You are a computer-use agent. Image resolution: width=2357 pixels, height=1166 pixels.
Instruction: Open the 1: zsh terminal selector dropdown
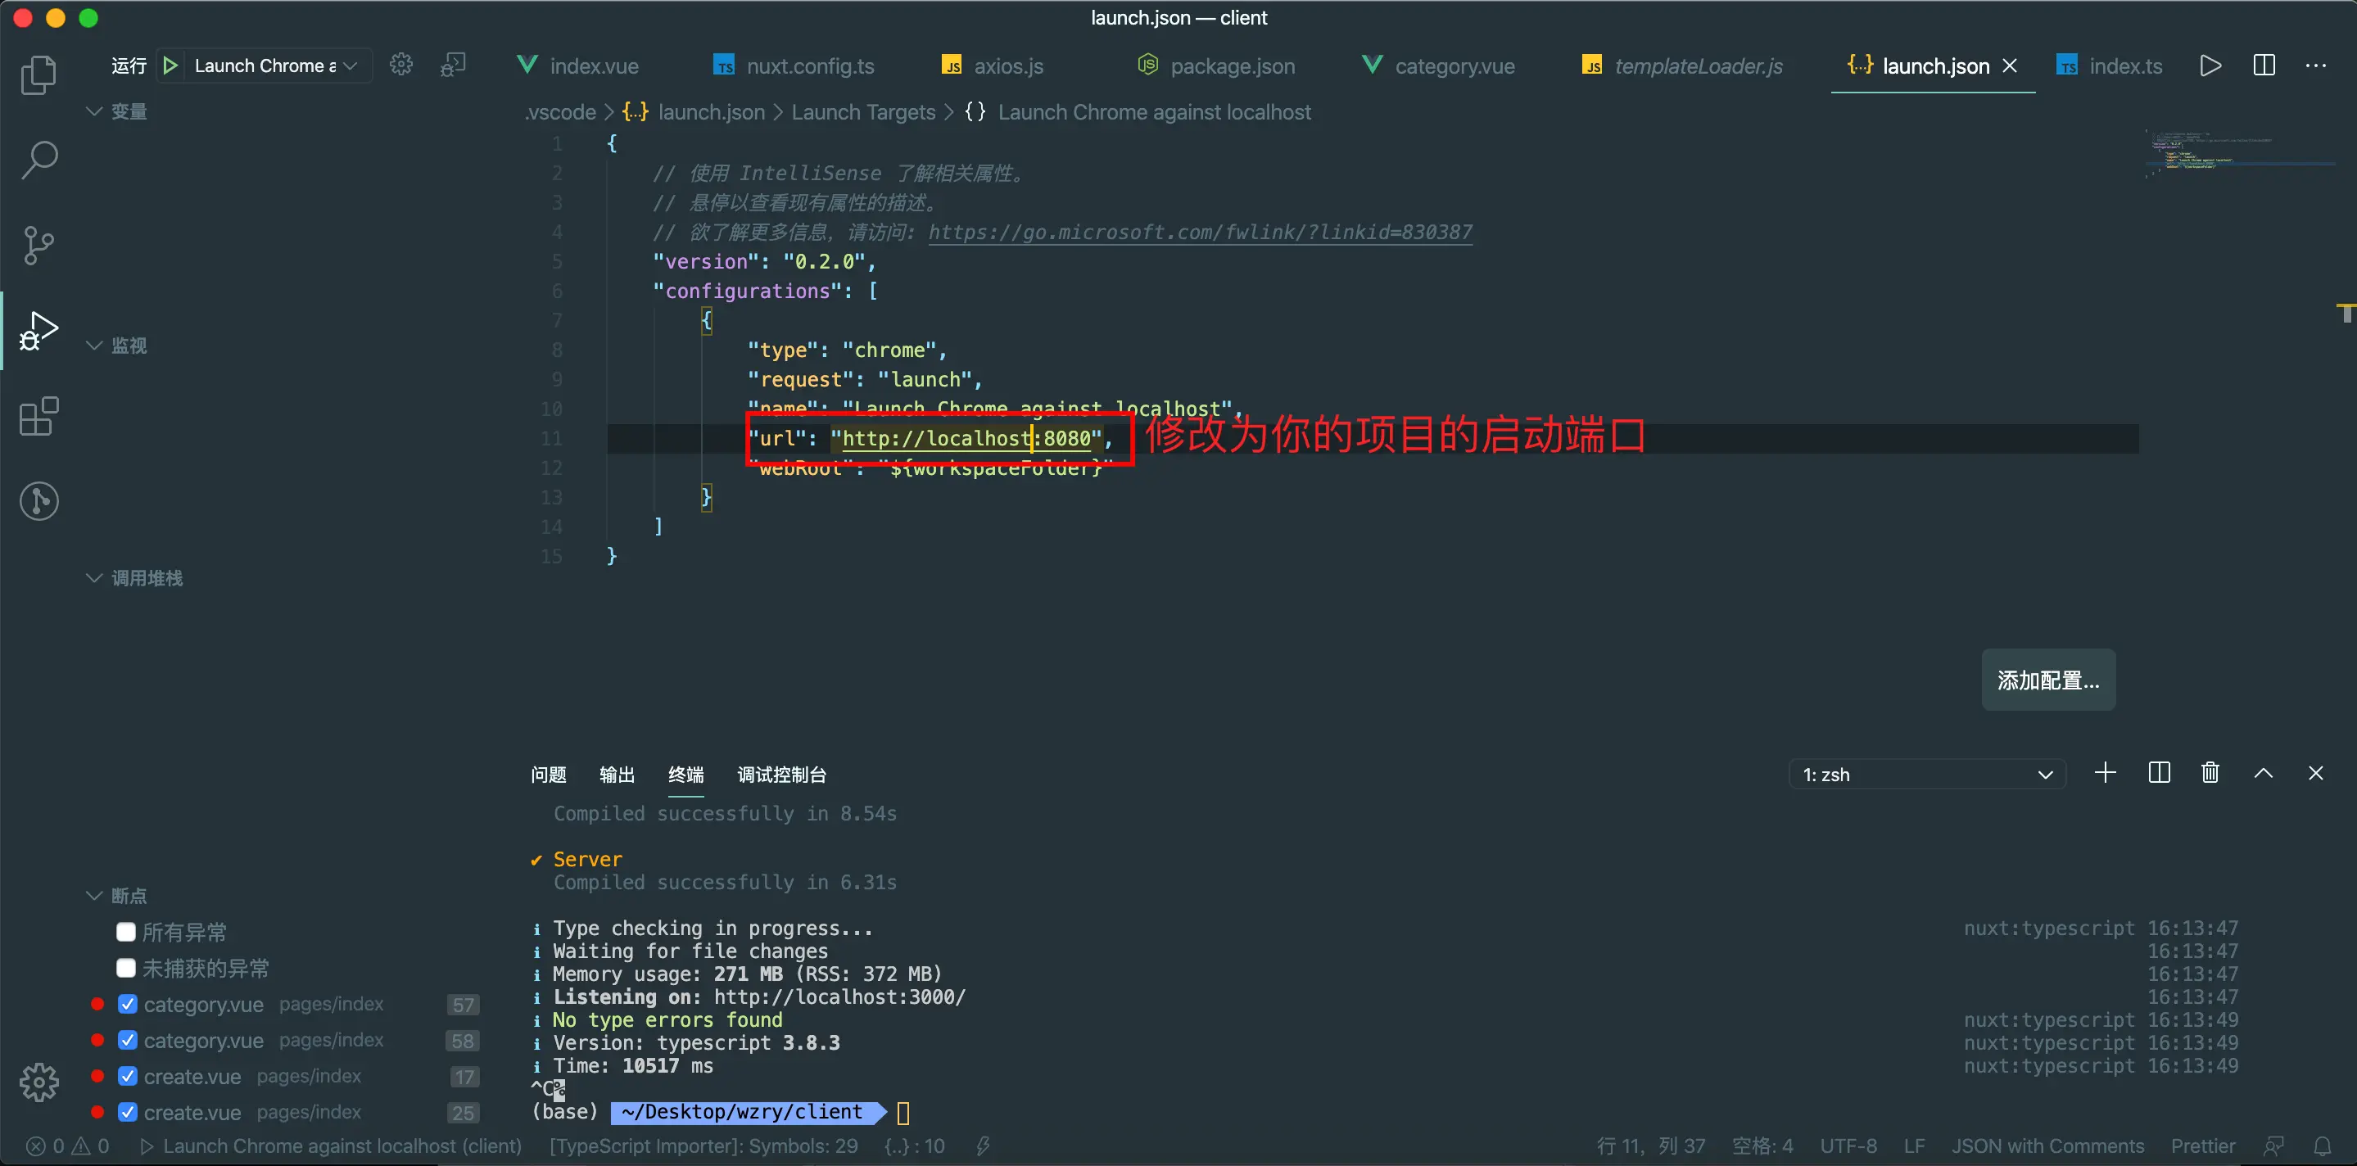click(1927, 775)
